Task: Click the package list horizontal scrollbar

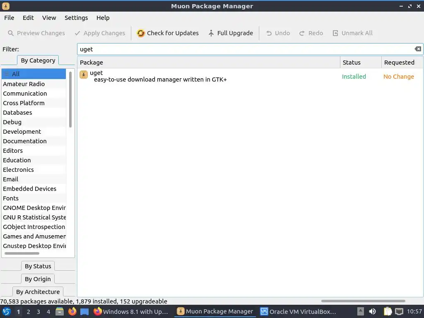Action: point(363,301)
